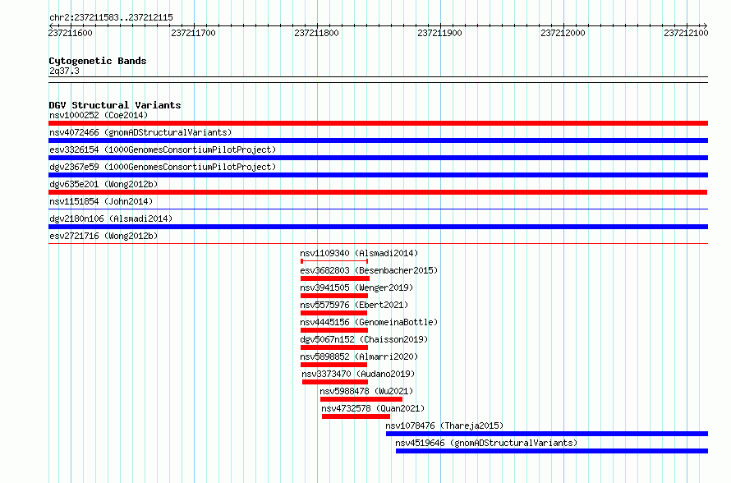Screen dimensions: 731x483
Task: Open nsv4445156 (GenomeinaBottle) label
Action: pyautogui.click(x=369, y=322)
